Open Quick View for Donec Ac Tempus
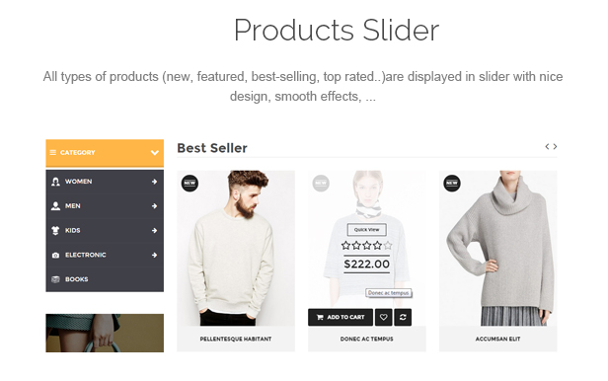608x381 pixels. [367, 229]
